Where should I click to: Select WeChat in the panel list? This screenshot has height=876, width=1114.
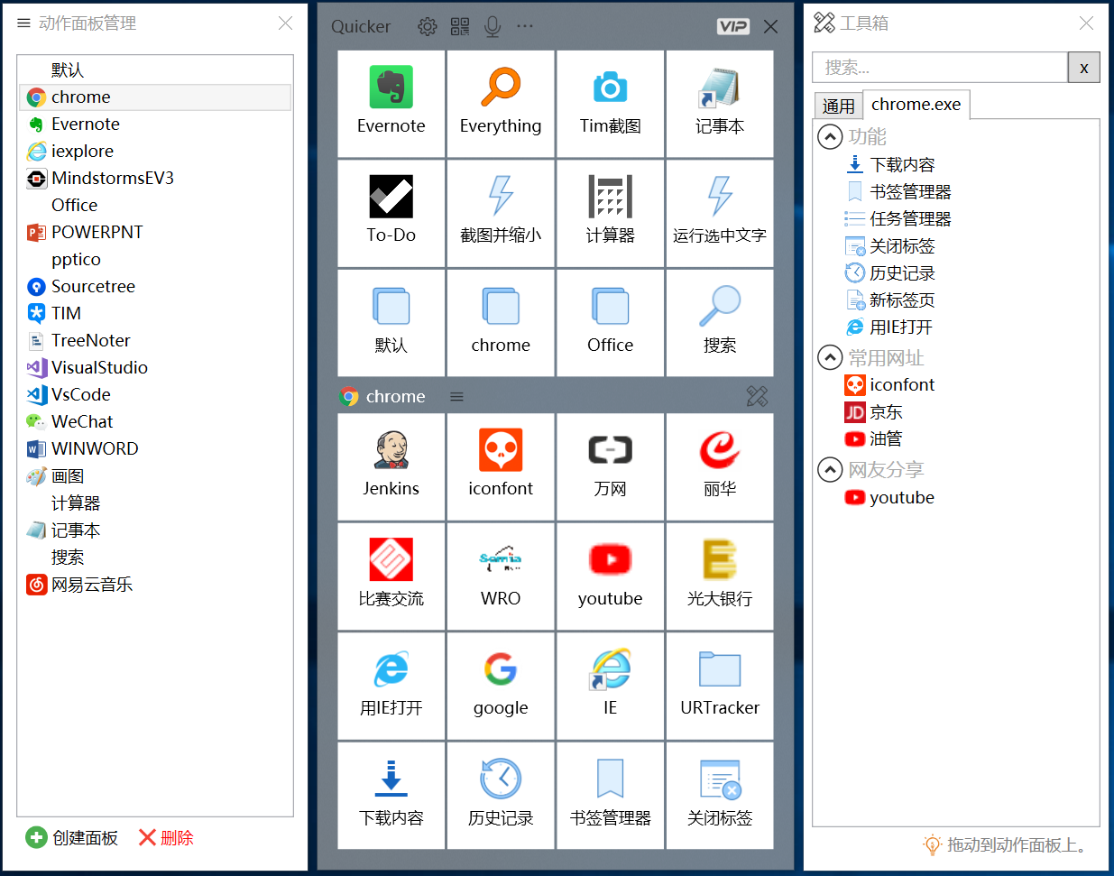point(155,422)
